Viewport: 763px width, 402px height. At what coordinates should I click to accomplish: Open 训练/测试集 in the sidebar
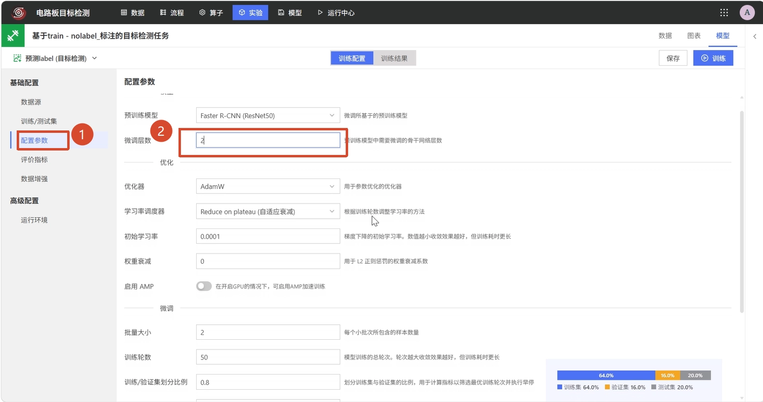coord(39,121)
